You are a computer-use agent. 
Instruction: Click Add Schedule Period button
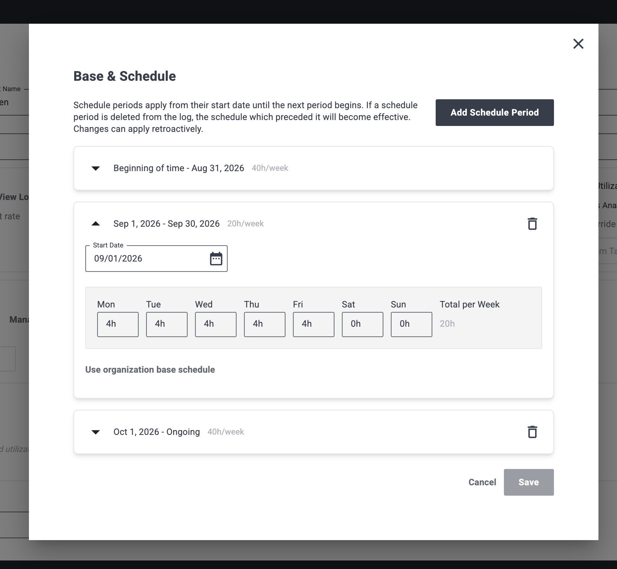[495, 113]
